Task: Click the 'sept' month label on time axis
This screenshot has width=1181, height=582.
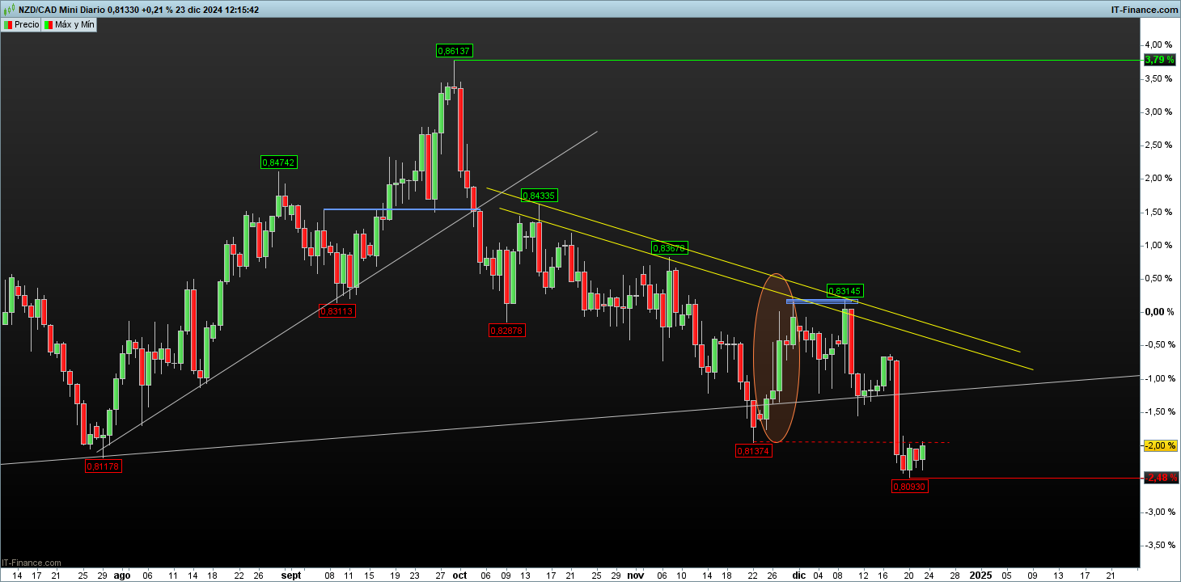Action: point(291,576)
